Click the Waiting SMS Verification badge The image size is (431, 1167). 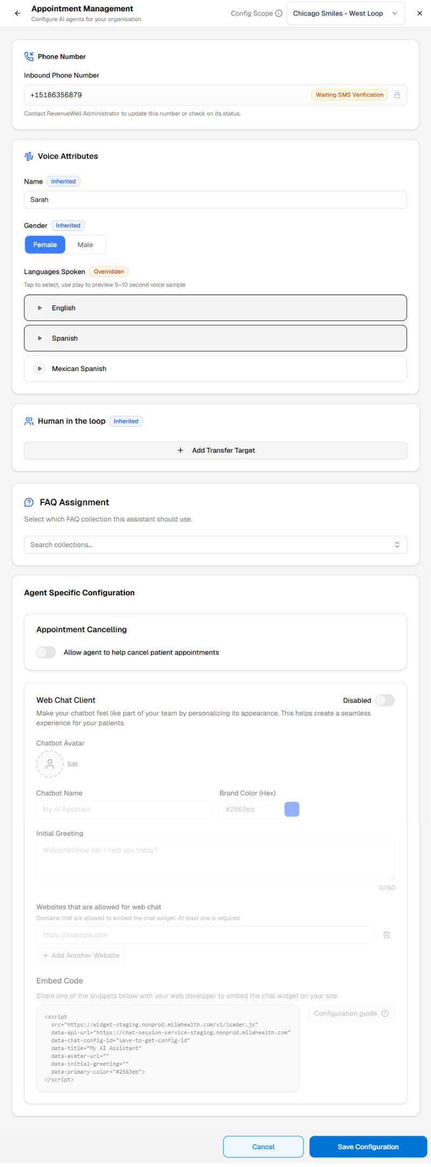[x=349, y=95]
